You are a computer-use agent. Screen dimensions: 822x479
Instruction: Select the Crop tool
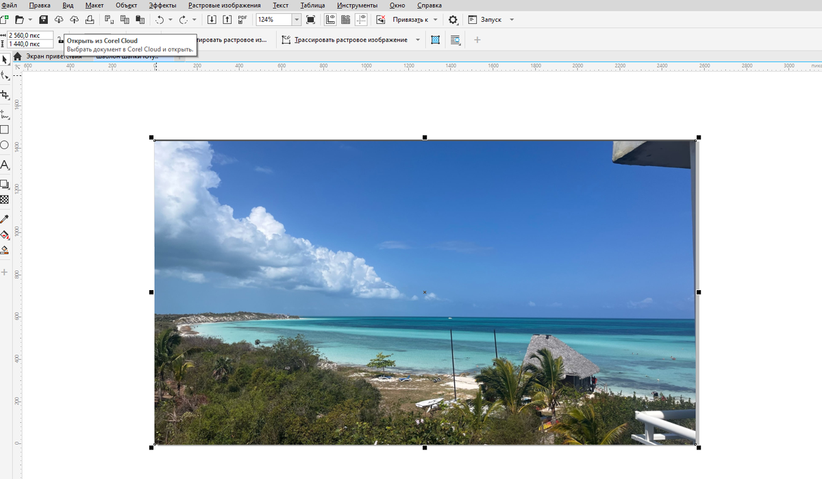click(4, 95)
